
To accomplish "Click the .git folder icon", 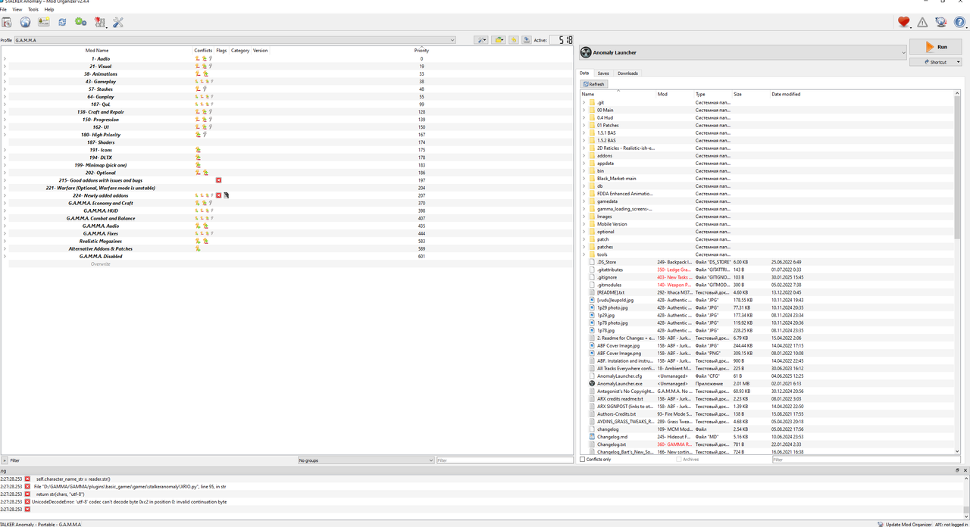I will 591,102.
